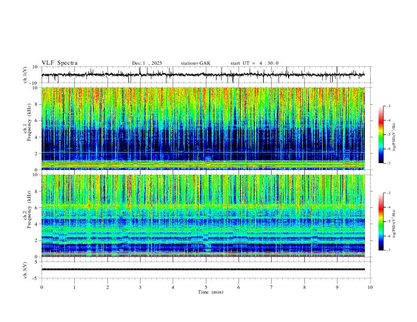Click the time axis tick label "2"
The height and width of the screenshot is (322, 417).
click(107, 287)
